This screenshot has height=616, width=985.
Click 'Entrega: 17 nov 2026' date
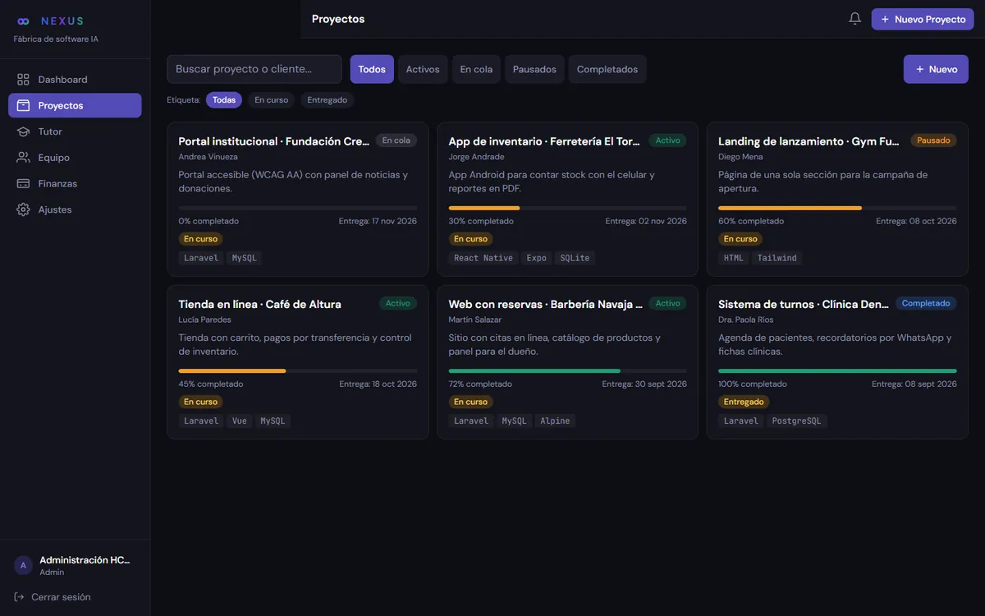pos(378,221)
